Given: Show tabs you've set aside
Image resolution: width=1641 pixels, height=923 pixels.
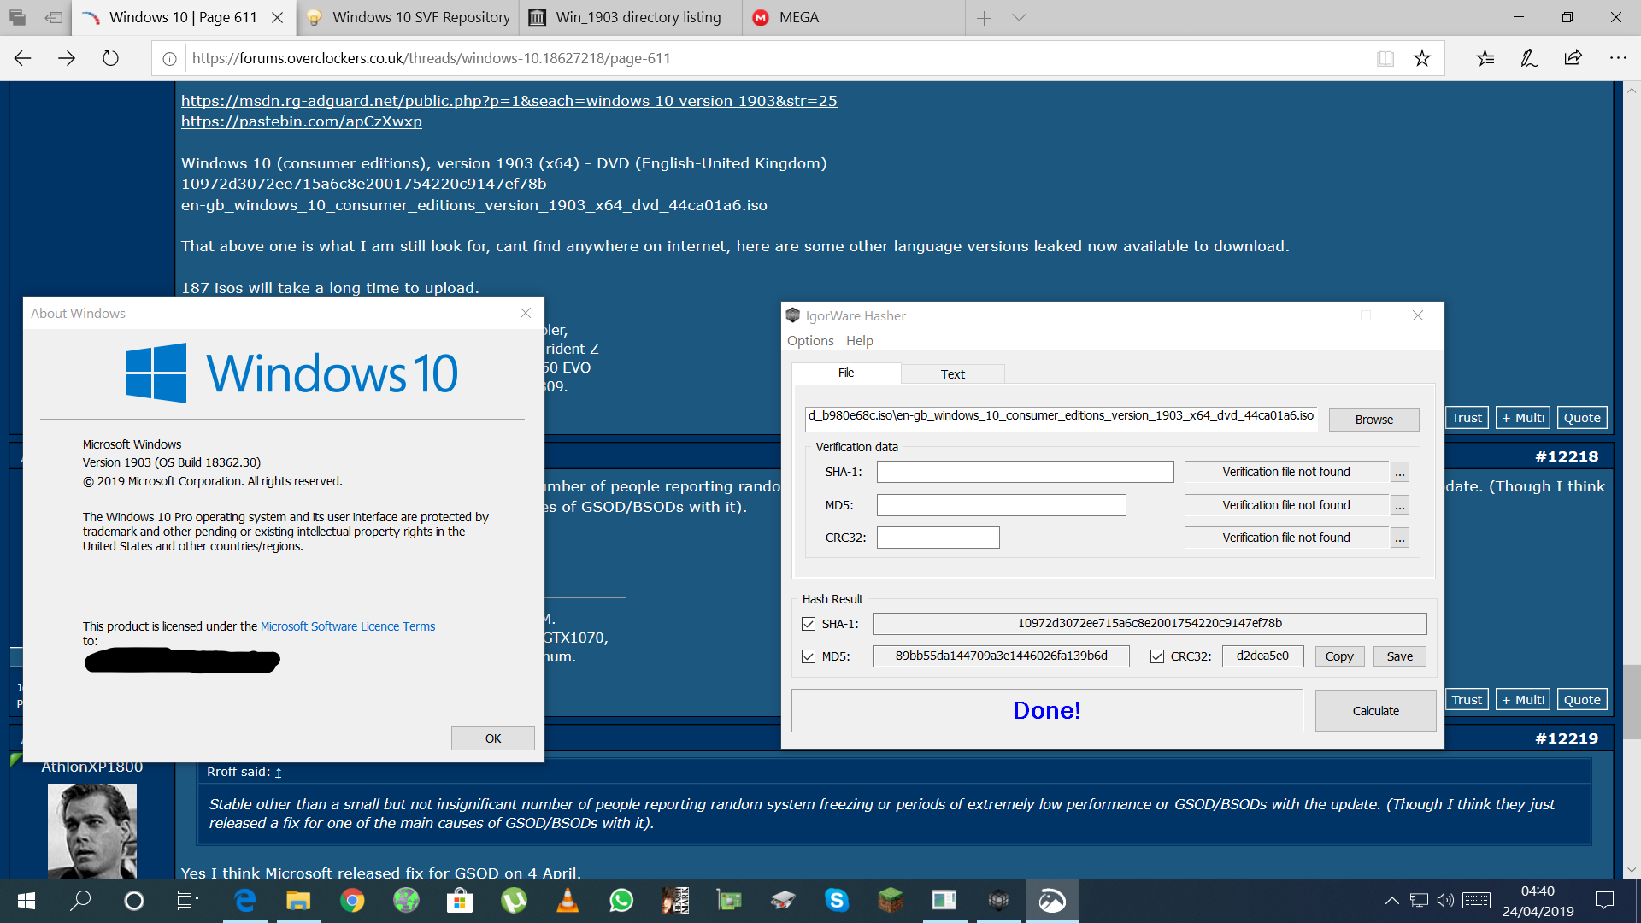Looking at the screenshot, I should tap(17, 17).
